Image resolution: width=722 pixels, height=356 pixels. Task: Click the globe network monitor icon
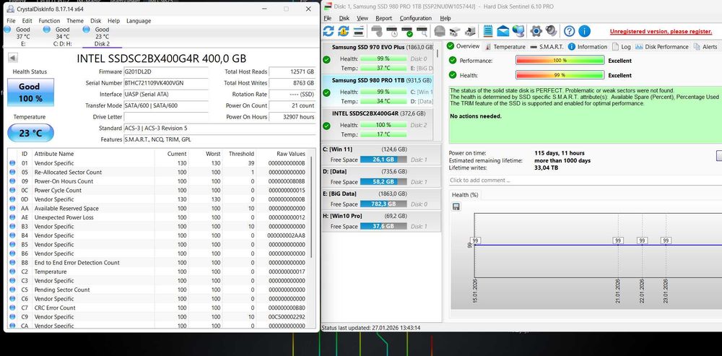[518, 31]
